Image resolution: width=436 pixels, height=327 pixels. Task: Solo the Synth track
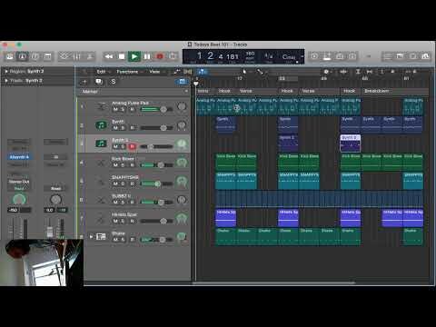click(x=123, y=128)
